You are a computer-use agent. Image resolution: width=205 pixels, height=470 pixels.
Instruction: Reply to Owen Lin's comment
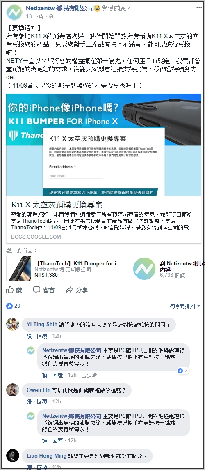(x=42, y=402)
